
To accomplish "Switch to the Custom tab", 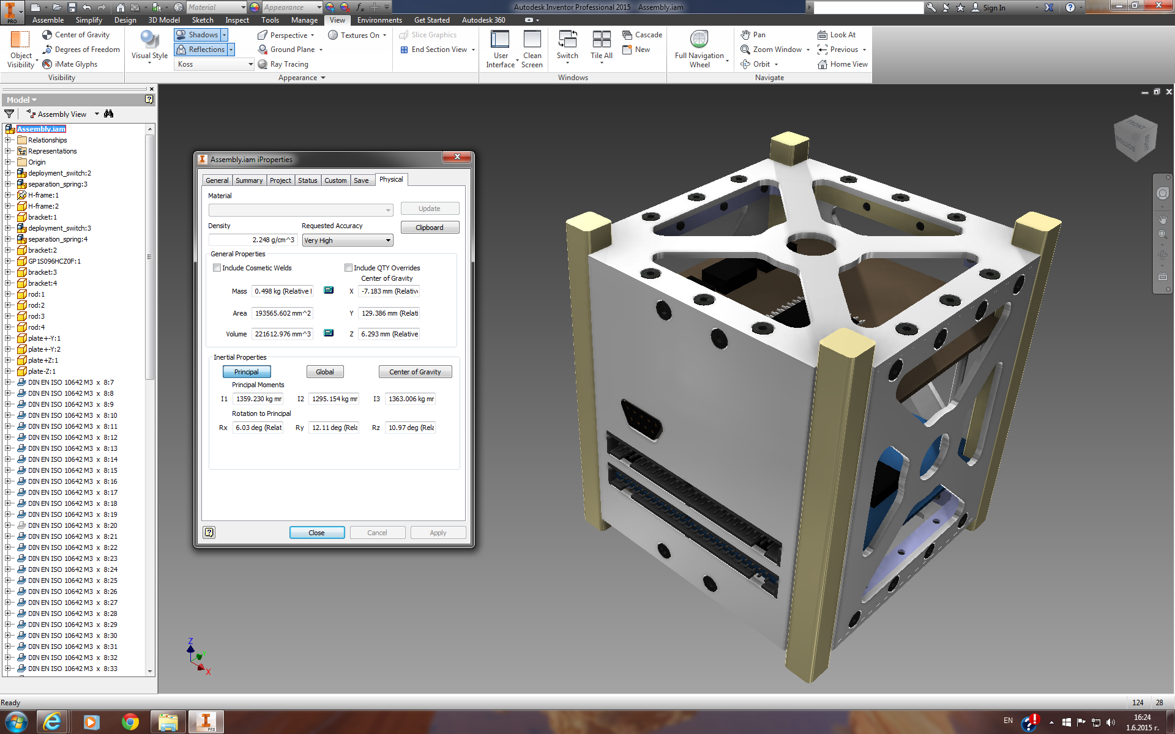I will (x=335, y=180).
